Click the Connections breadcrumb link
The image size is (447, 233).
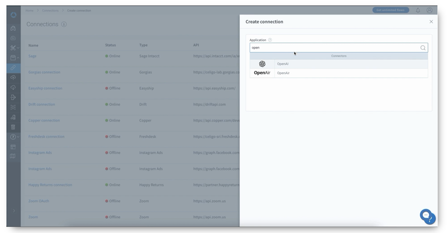click(x=50, y=11)
